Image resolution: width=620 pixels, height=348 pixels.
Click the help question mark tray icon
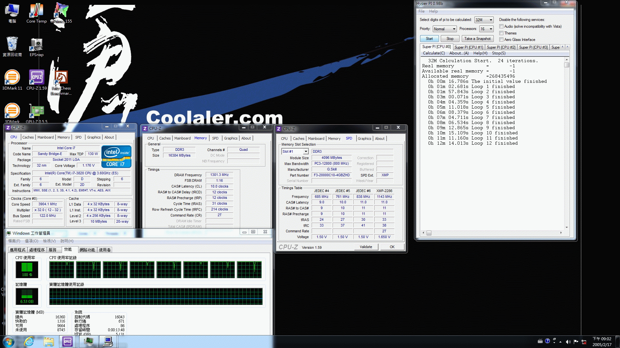547,341
